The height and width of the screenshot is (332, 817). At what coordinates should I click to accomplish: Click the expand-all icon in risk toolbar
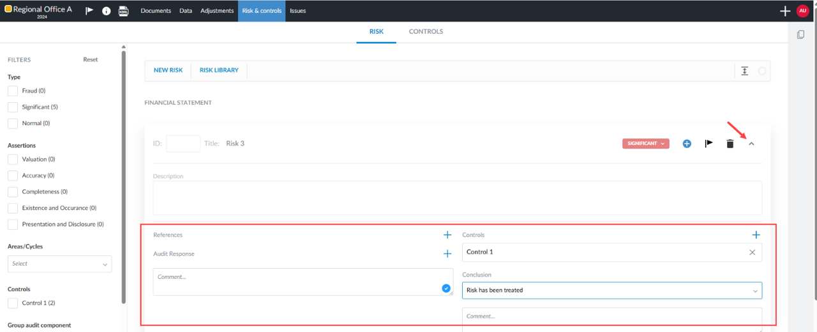pyautogui.click(x=744, y=71)
